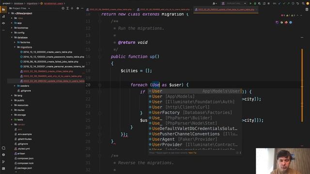The width and height of the screenshot is (310, 174).
Task: Click the Collapse All icon in Project panel
Action: pyautogui.click(x=72, y=8)
